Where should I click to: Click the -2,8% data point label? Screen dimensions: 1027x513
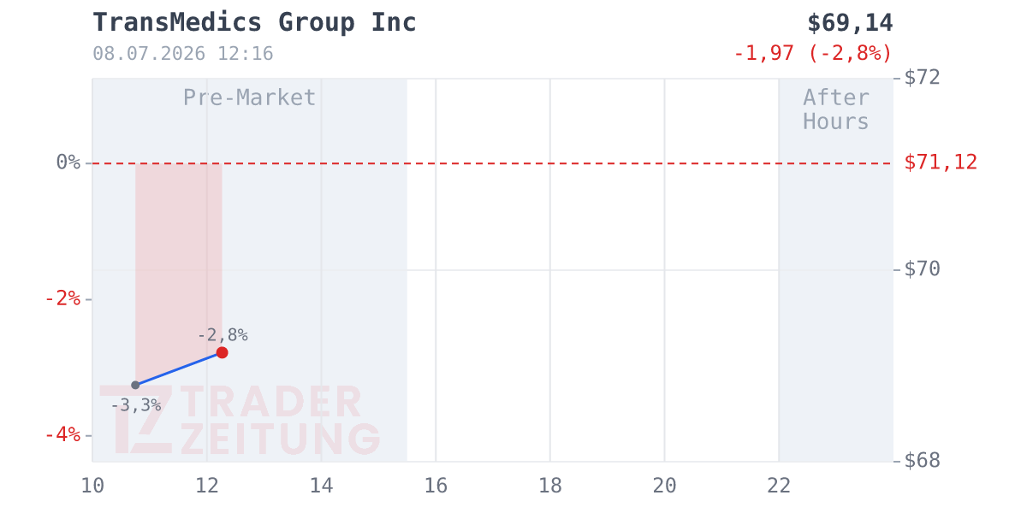tap(222, 335)
